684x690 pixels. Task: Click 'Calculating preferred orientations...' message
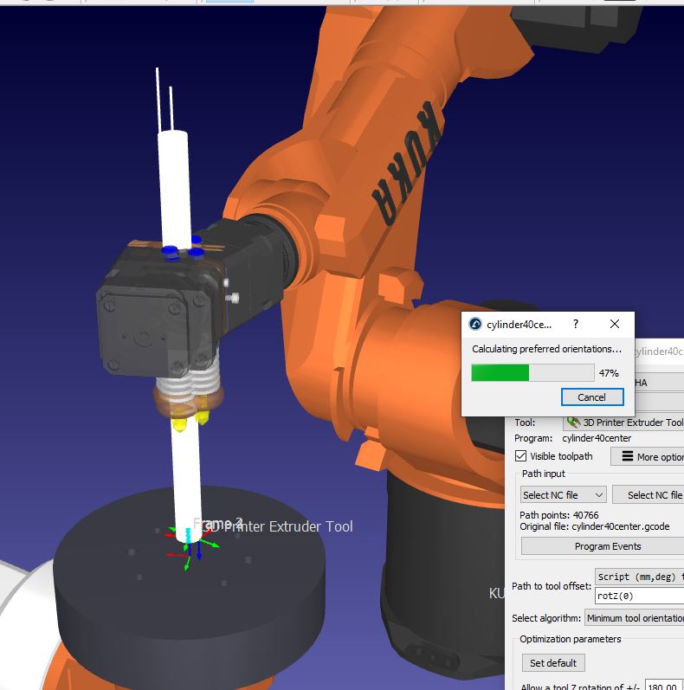click(x=546, y=349)
